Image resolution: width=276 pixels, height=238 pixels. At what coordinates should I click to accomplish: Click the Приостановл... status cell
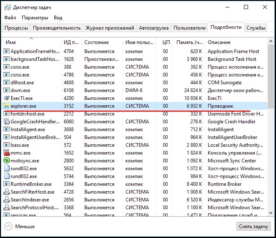click(x=101, y=59)
